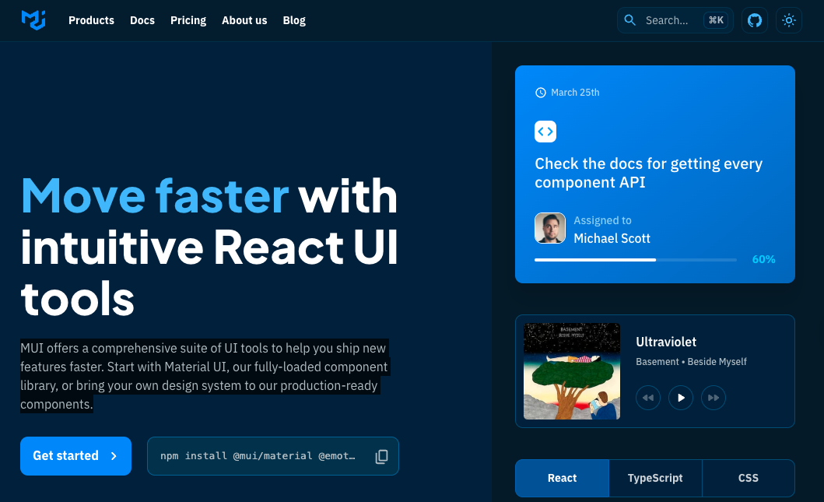This screenshot has height=502, width=824.
Task: Click the search magnifier icon
Action: coord(629,20)
